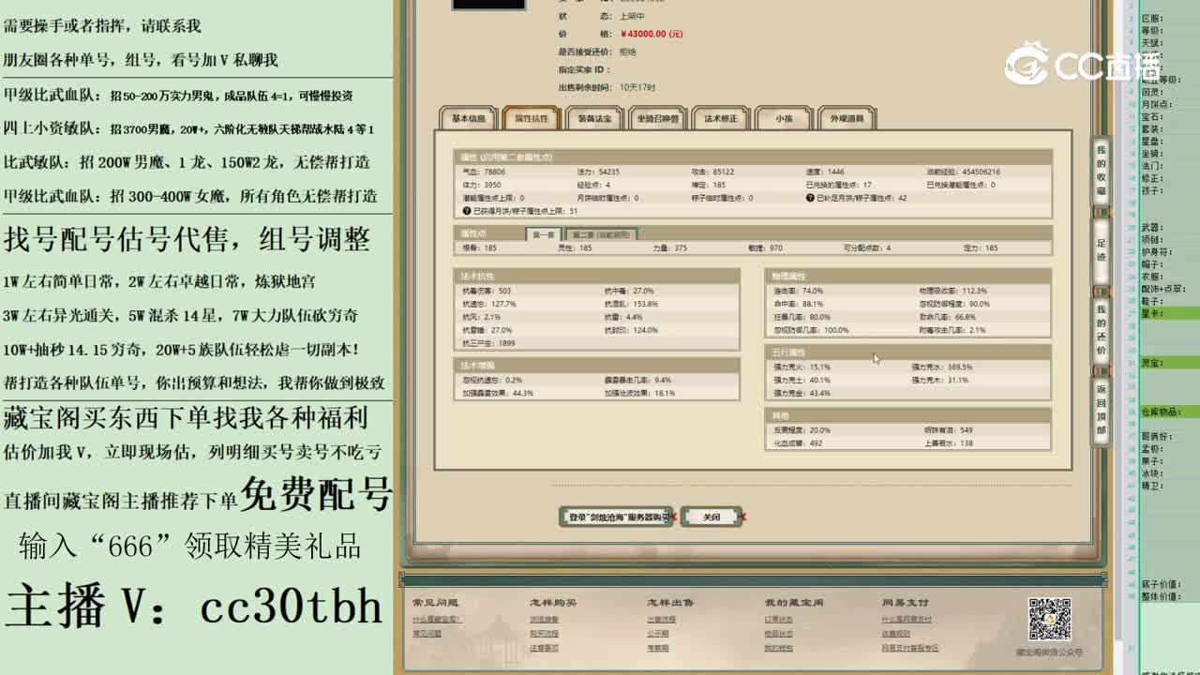The width and height of the screenshot is (1200, 675).
Task: Open the 常见问题 link under 什么是藏宝阁
Action: coord(427,634)
